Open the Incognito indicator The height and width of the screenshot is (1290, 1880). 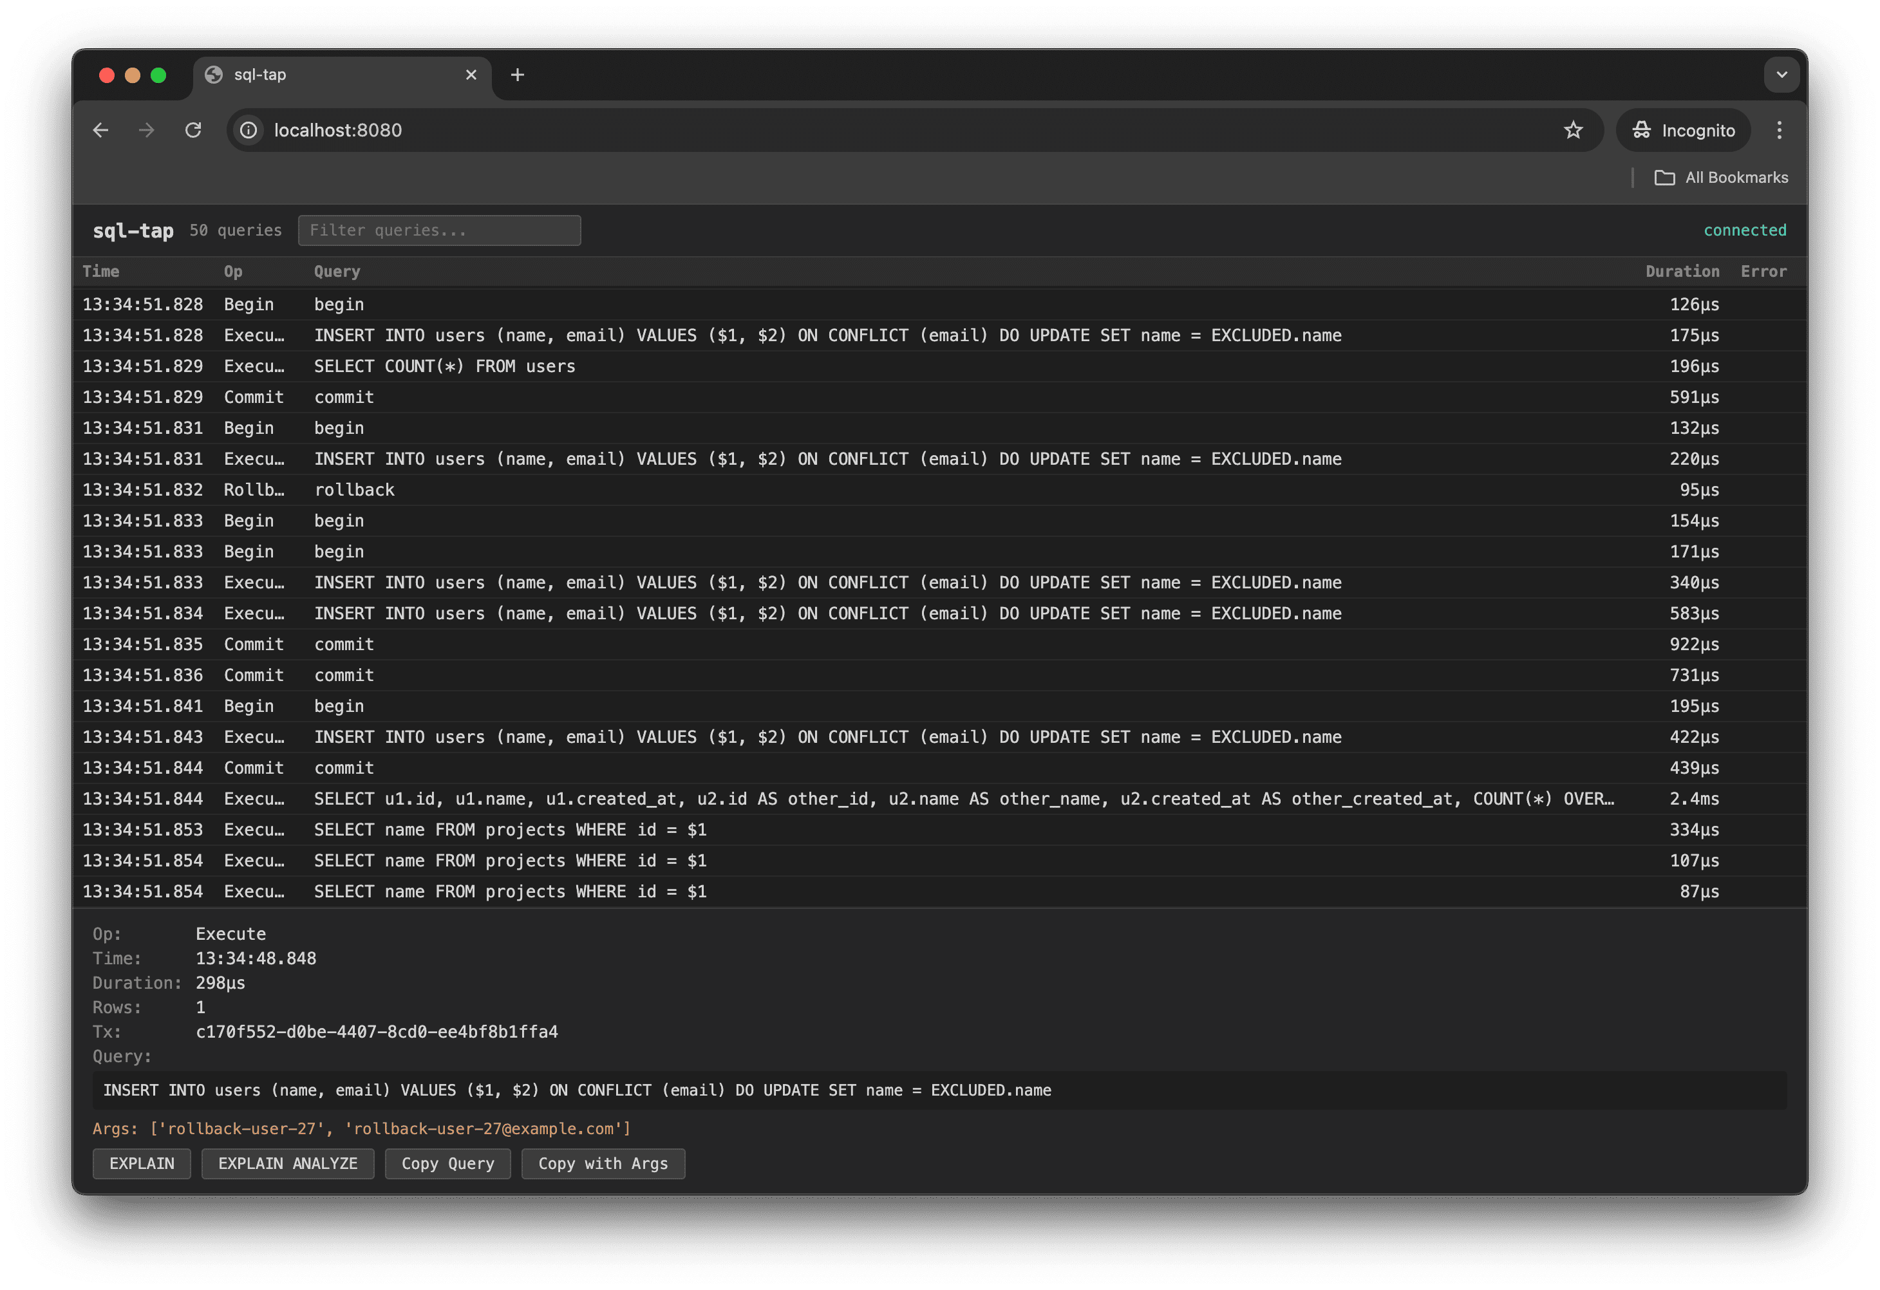coord(1682,129)
